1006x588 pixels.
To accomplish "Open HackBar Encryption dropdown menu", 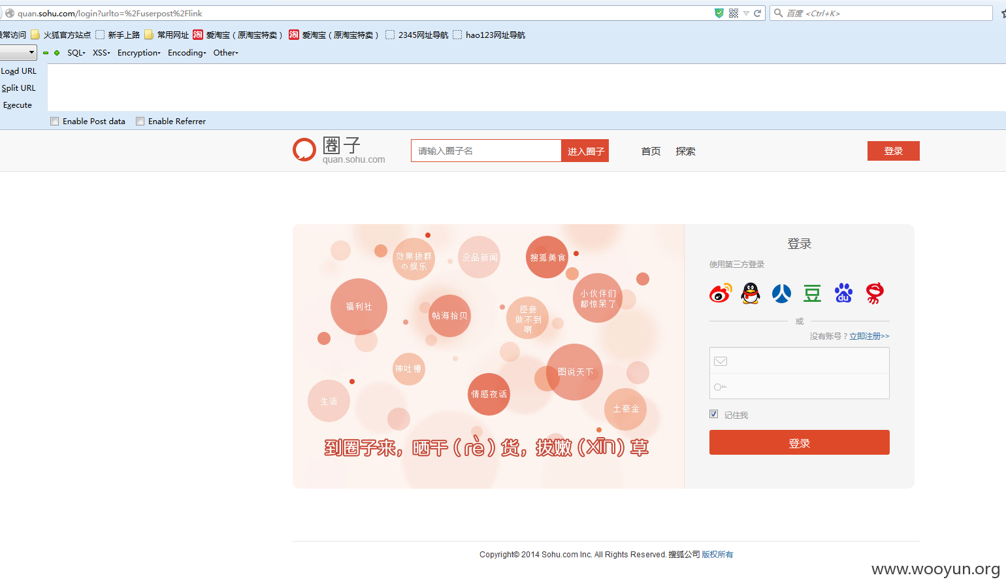I will coord(138,53).
